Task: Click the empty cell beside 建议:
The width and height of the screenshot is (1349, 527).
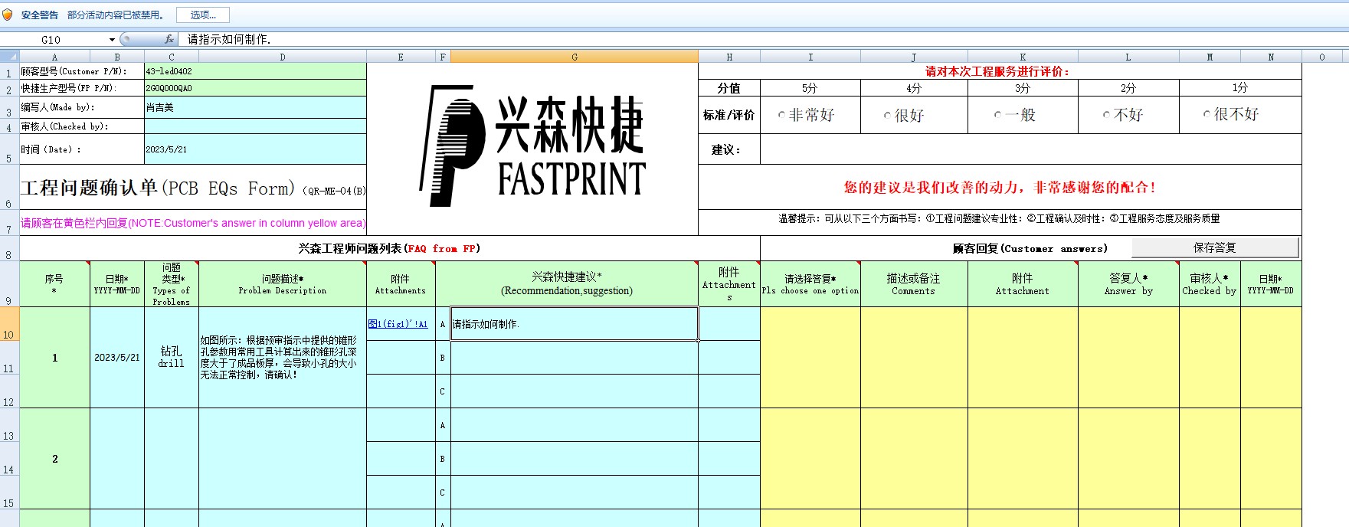Action: pos(1030,149)
